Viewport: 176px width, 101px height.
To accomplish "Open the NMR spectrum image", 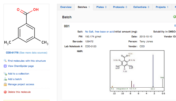I will (137, 72).
